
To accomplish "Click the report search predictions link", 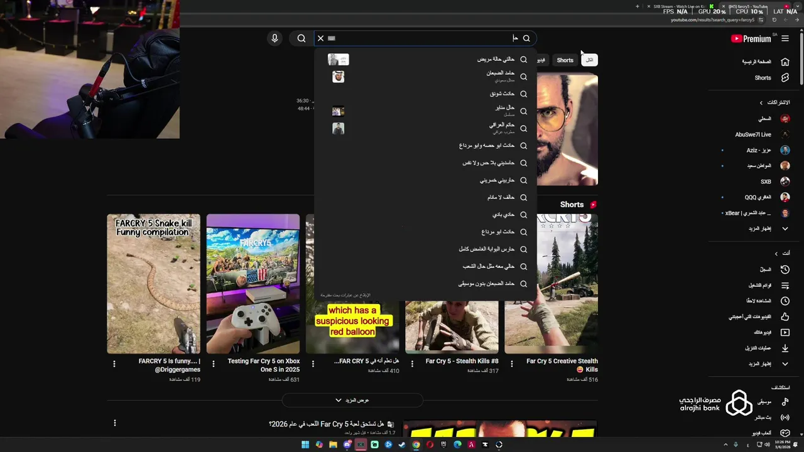I will [x=345, y=295].
